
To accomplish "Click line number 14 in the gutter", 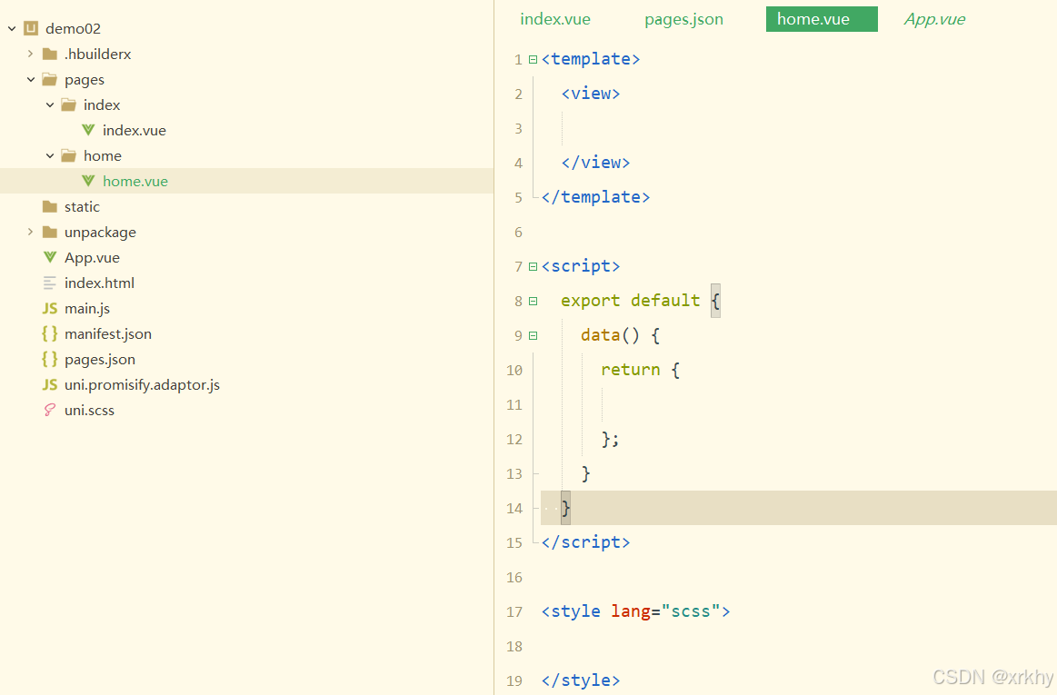I will (x=514, y=508).
